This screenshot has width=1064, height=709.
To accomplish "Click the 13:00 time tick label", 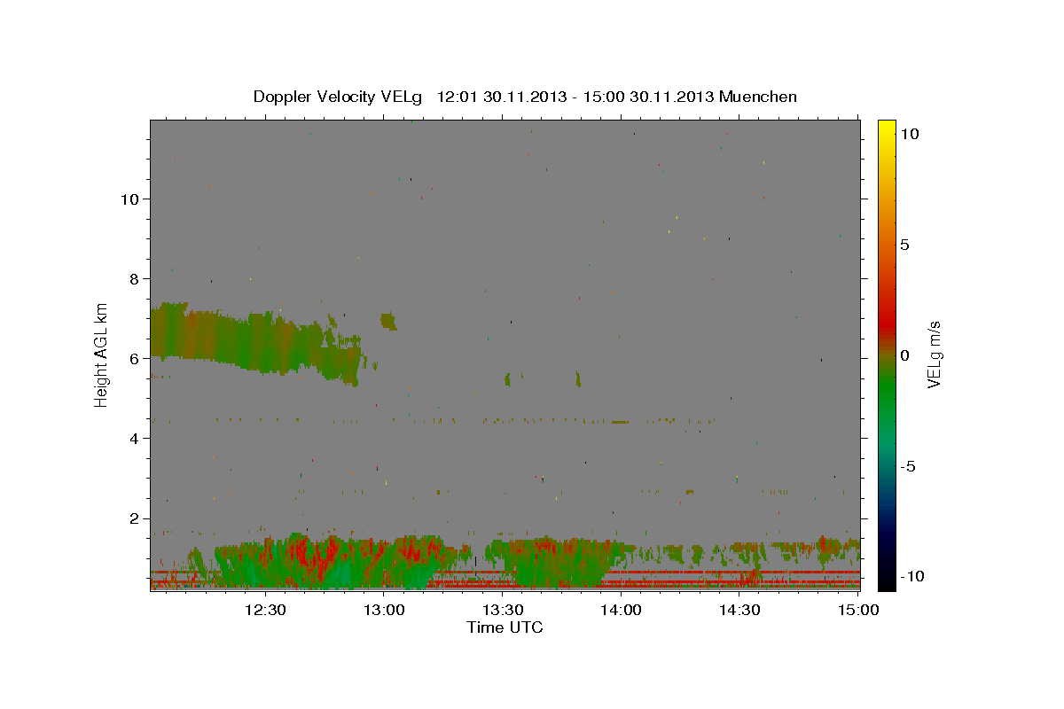I will 383,610.
